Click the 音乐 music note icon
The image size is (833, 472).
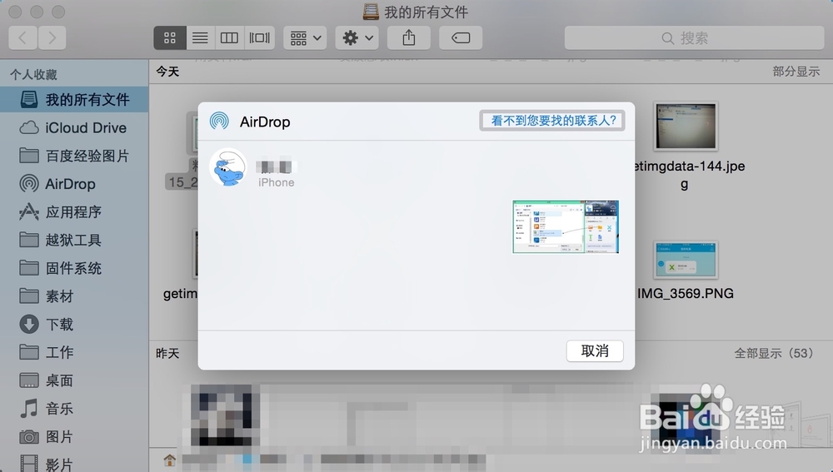(x=28, y=408)
